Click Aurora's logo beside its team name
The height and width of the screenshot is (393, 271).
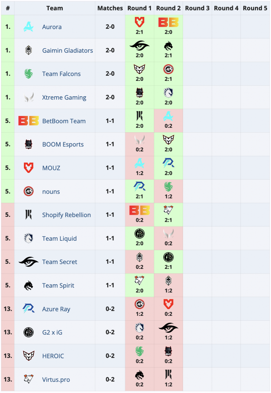click(28, 27)
